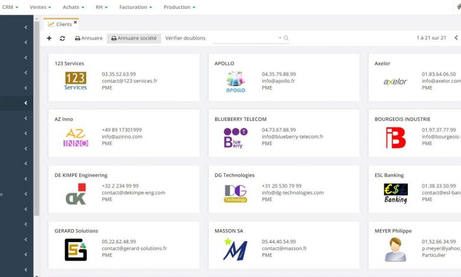The height and width of the screenshot is (277, 461).
Task: Click the plus icon to add client
Action: pos(49,38)
